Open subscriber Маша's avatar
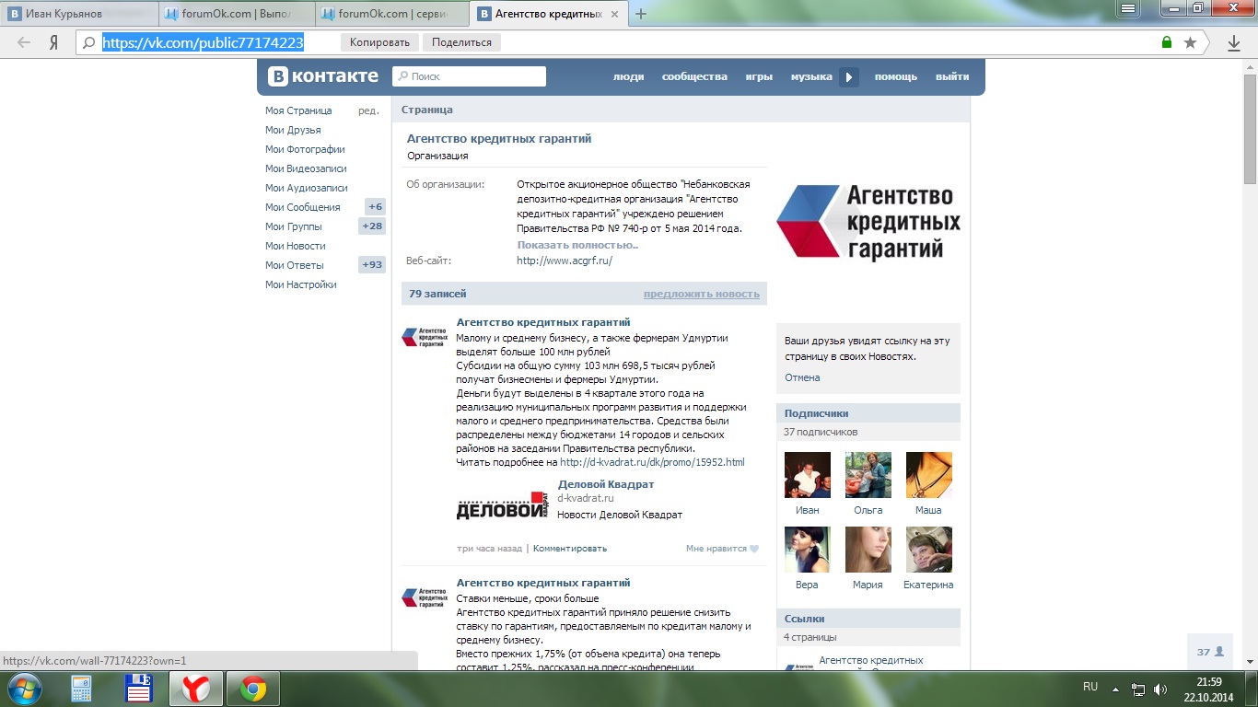This screenshot has width=1258, height=707. click(929, 475)
